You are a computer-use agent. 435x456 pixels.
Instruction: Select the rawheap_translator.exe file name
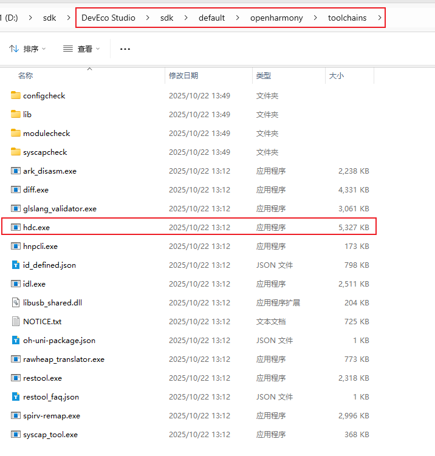64,359
